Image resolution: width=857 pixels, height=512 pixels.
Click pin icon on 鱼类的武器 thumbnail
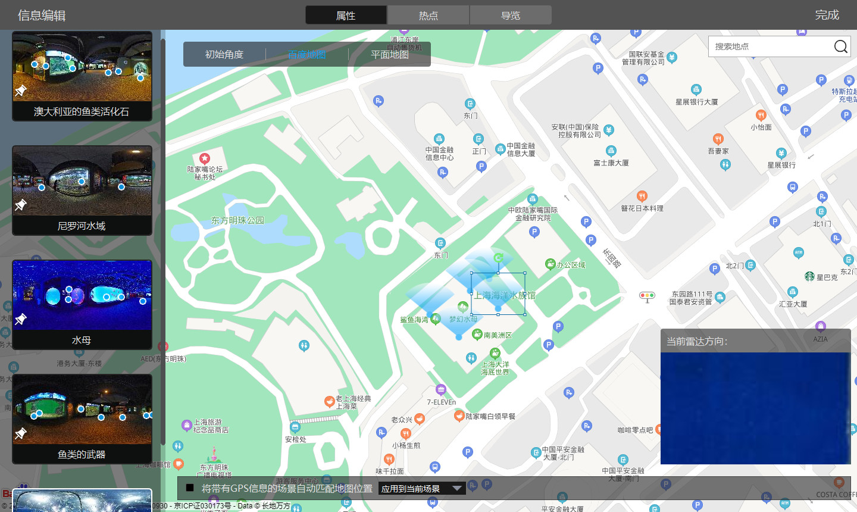[x=21, y=433]
